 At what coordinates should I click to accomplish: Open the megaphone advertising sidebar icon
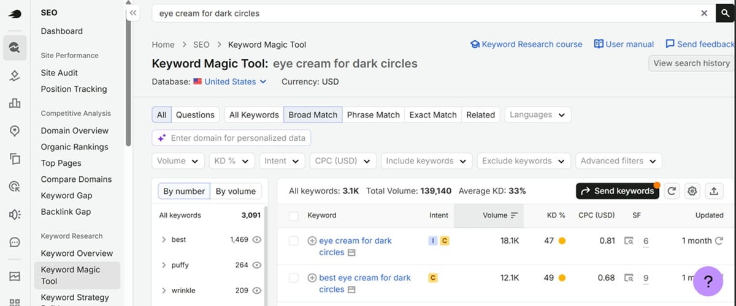[15, 214]
